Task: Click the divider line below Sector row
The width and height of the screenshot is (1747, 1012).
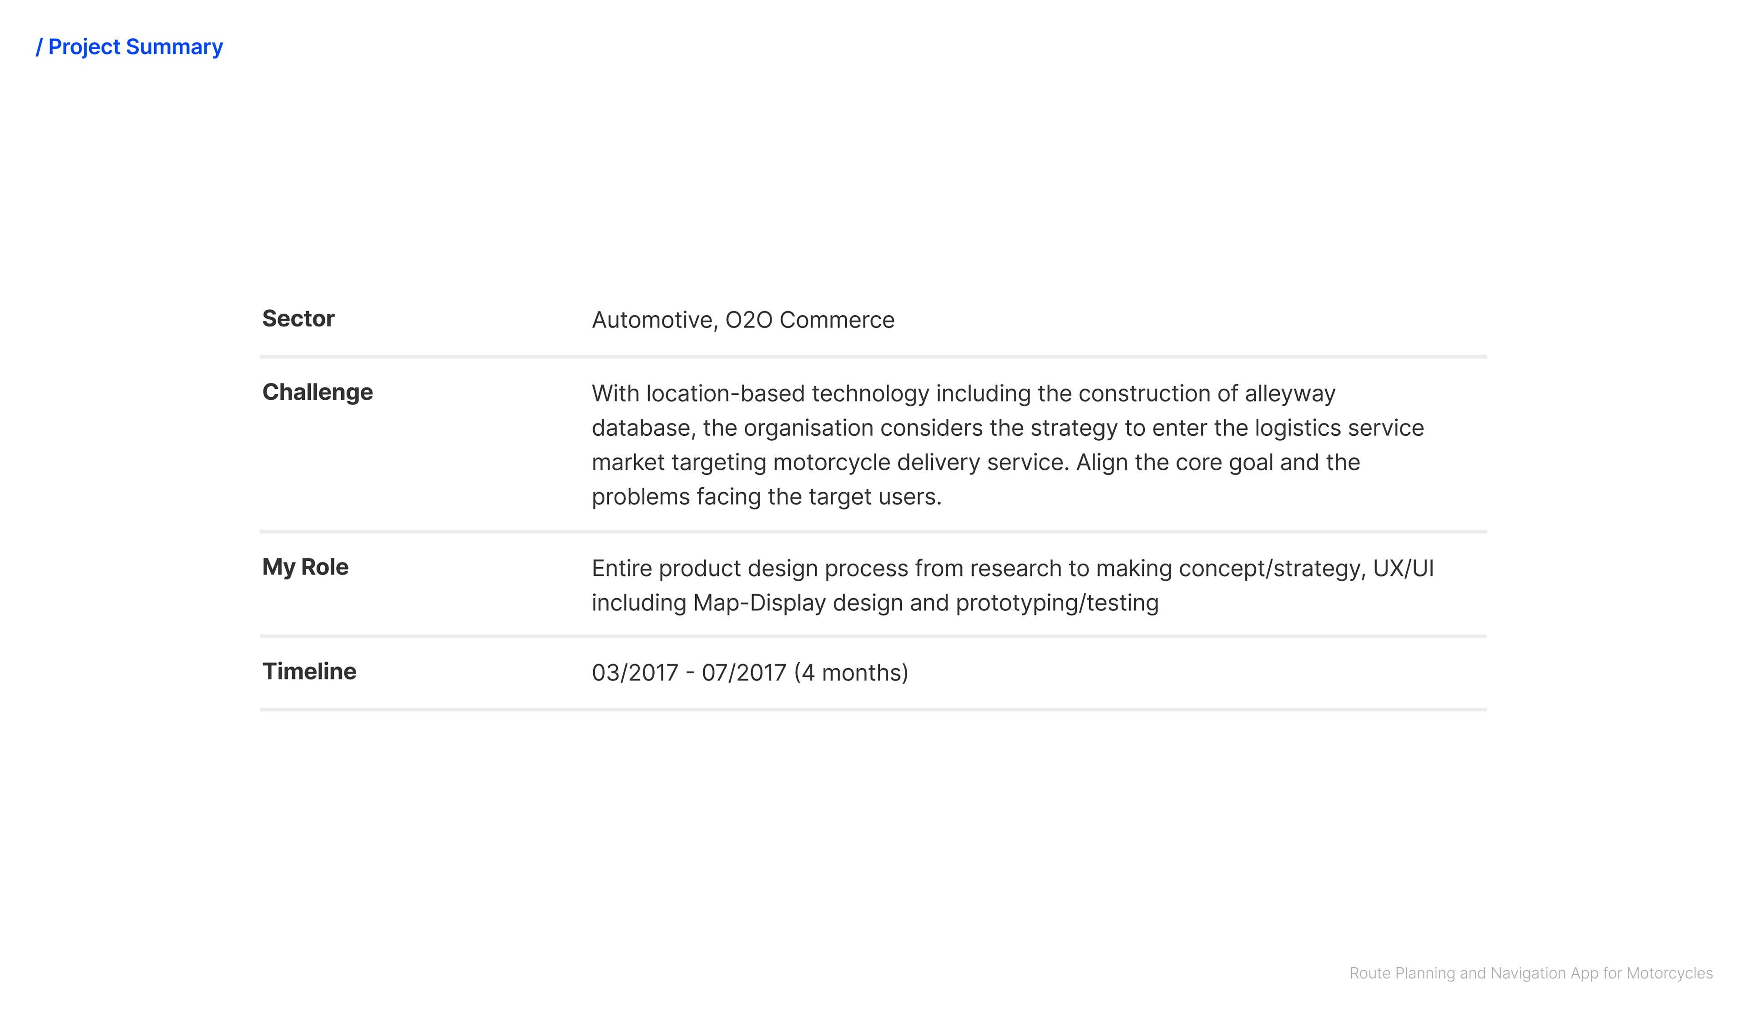Action: click(873, 357)
